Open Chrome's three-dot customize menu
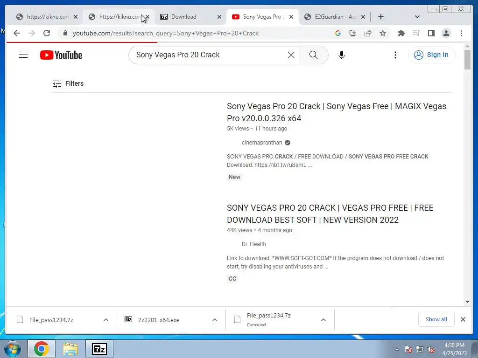This screenshot has width=478, height=358. pyautogui.click(x=461, y=33)
